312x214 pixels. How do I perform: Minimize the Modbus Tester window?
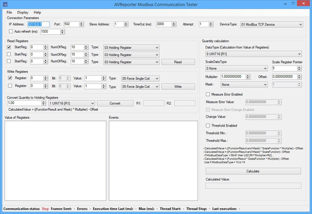(x=286, y=4)
